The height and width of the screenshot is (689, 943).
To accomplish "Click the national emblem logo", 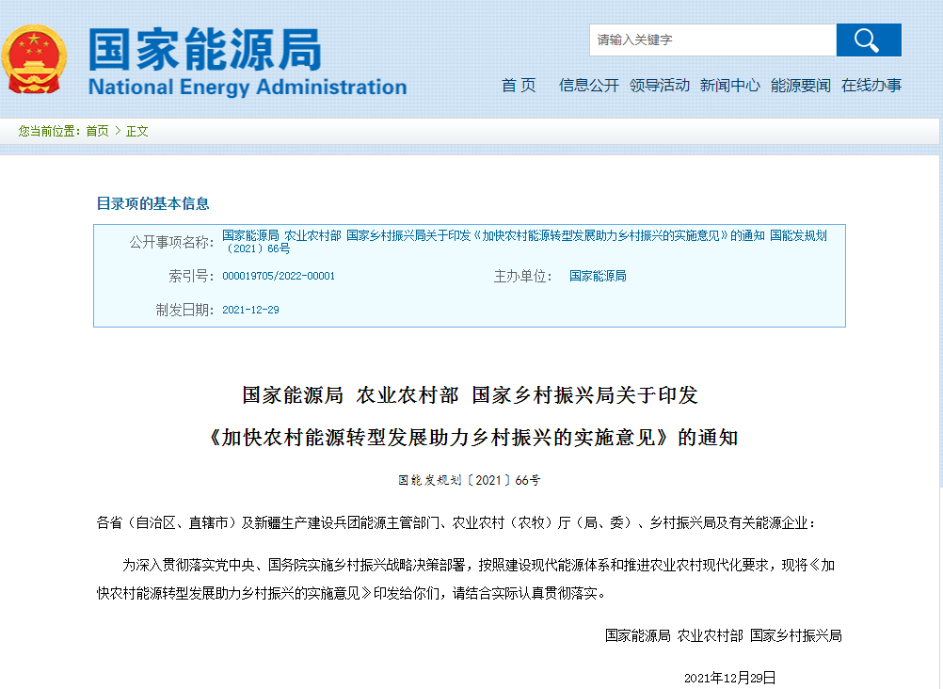I will [x=34, y=59].
